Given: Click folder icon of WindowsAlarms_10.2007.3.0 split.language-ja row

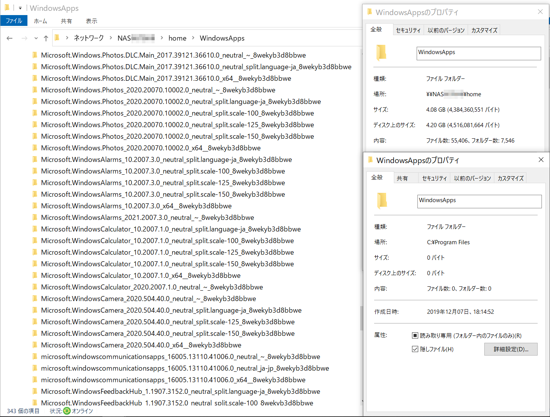Looking at the screenshot, I should click(x=35, y=160).
